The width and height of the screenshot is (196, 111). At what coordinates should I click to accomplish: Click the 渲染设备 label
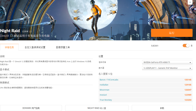pos(102,62)
